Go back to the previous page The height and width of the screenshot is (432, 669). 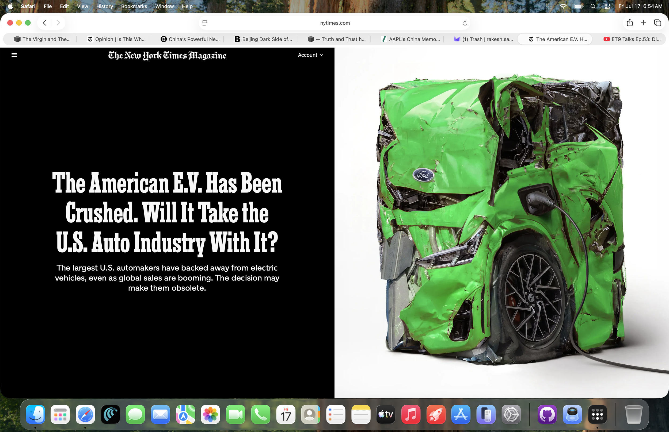44,23
